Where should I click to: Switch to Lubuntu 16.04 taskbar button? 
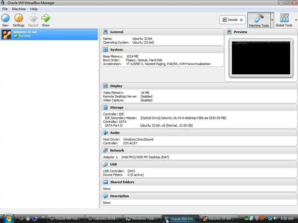click(x=104, y=219)
